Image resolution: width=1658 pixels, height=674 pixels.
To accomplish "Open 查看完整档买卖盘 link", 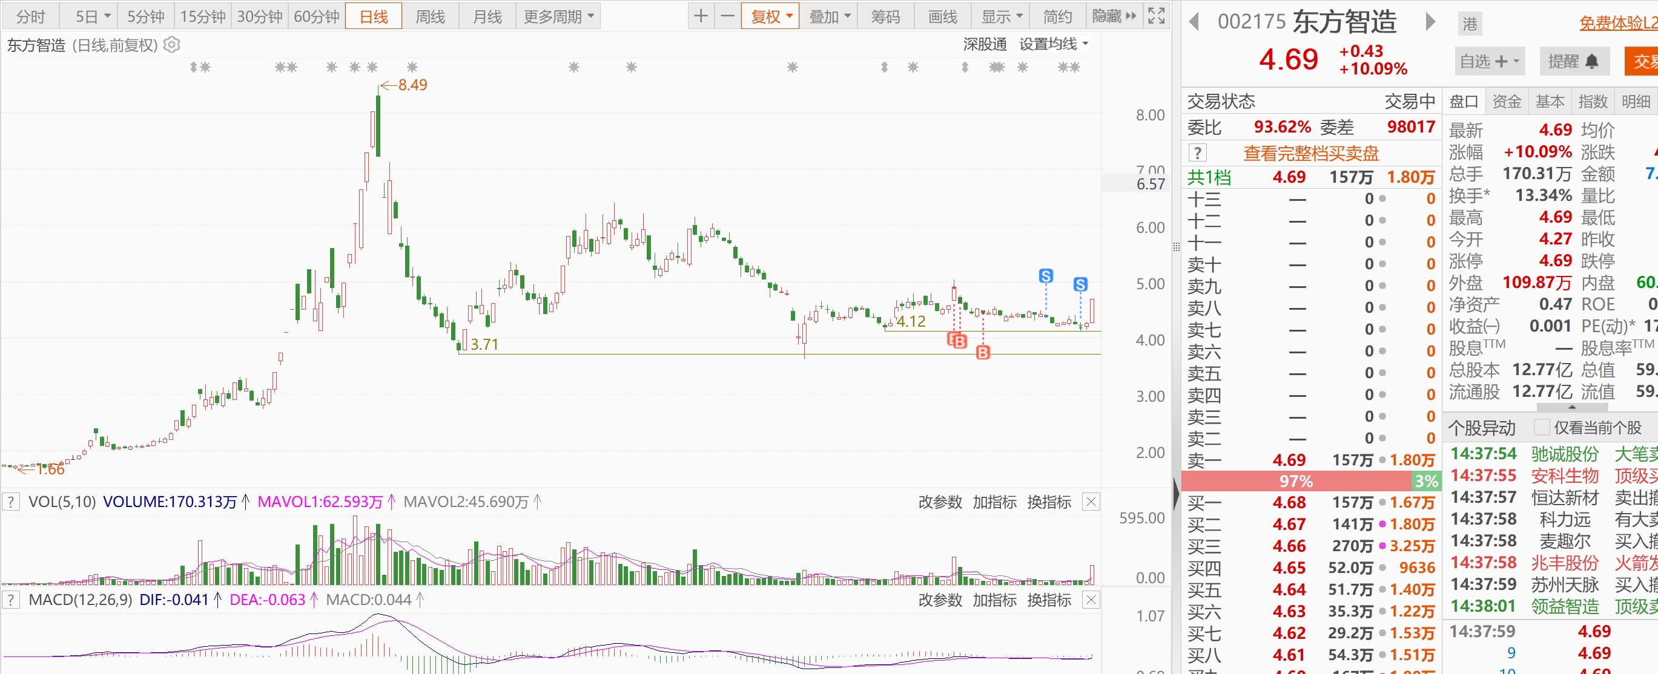I will pos(1311,153).
